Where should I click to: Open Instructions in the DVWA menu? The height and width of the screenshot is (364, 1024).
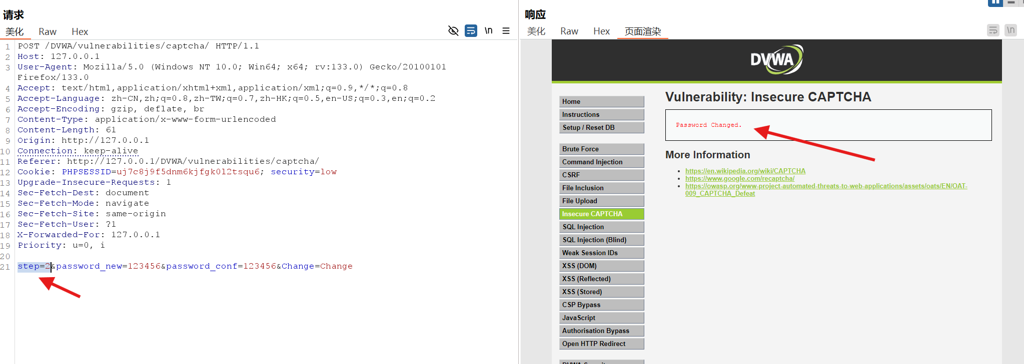click(601, 114)
